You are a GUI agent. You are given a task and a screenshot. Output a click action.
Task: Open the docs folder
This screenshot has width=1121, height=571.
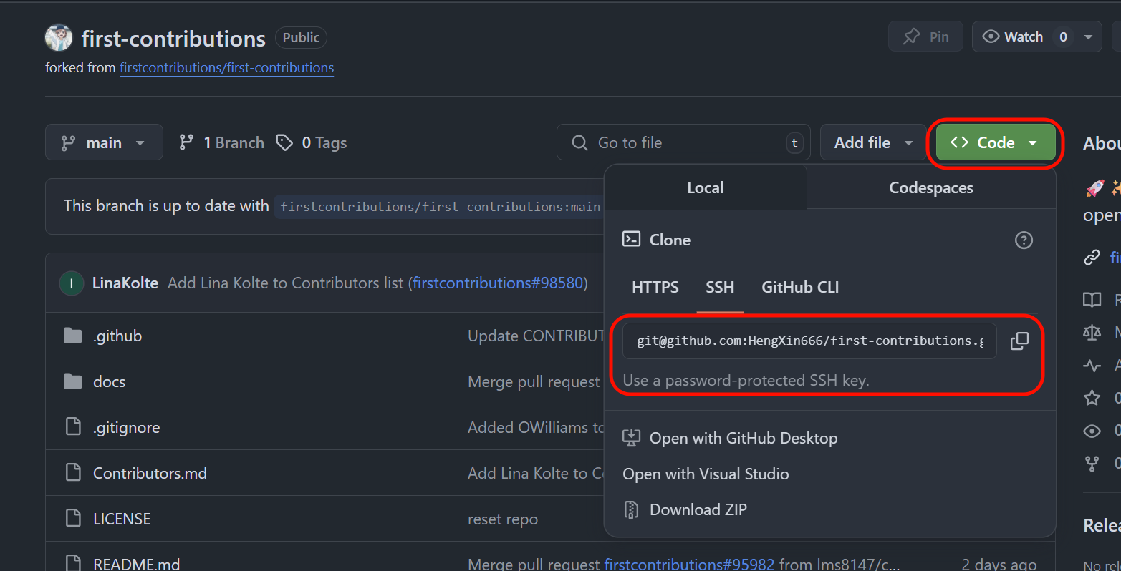click(x=109, y=382)
